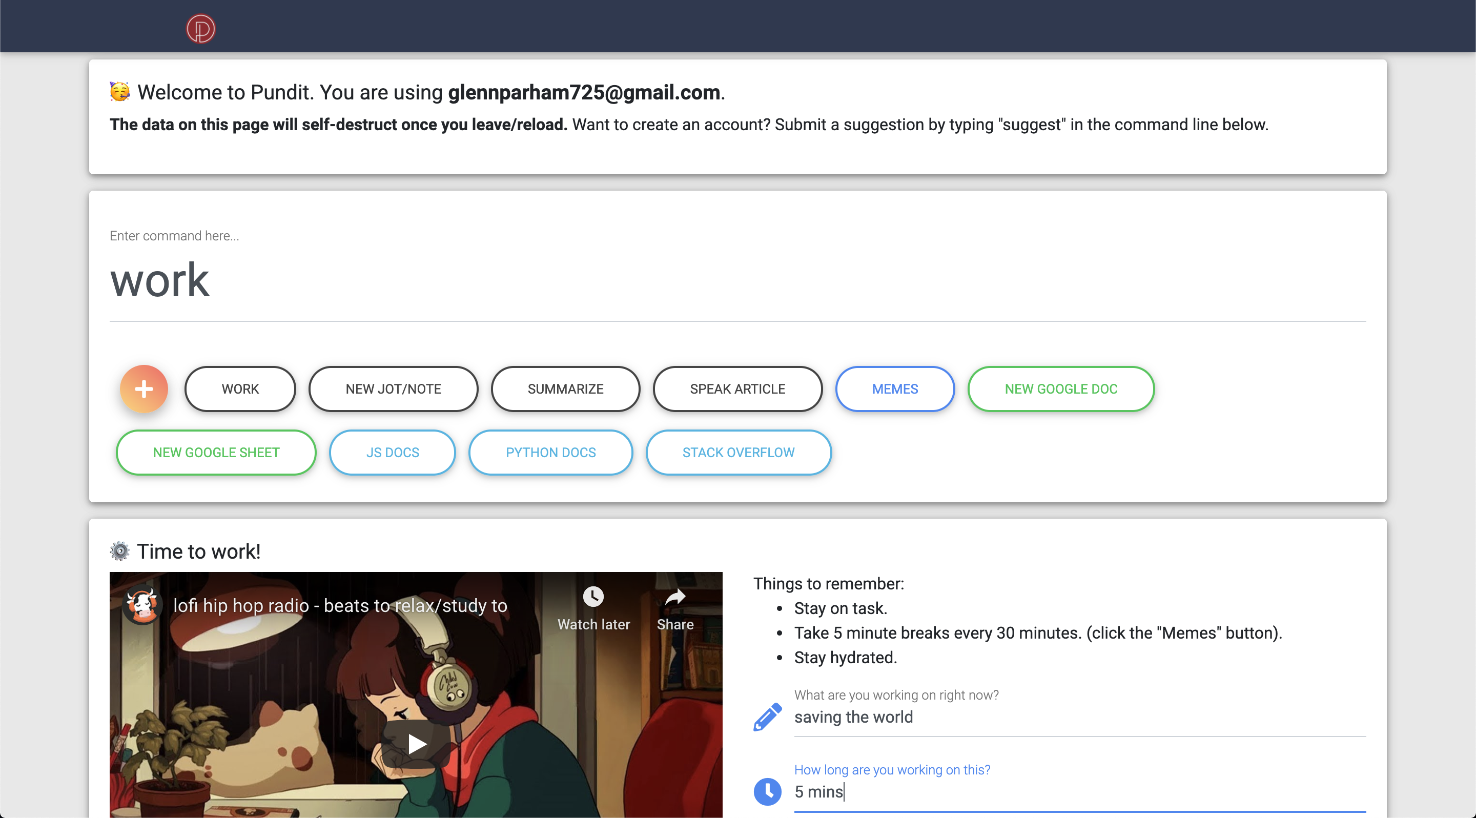Open JS DOCS
The image size is (1476, 818).
point(393,452)
